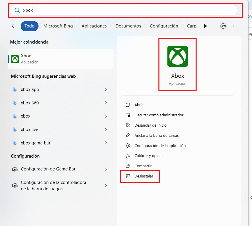
Task: Click the Game Bar icon beside Configuración de Game Bar
Action: (15, 169)
